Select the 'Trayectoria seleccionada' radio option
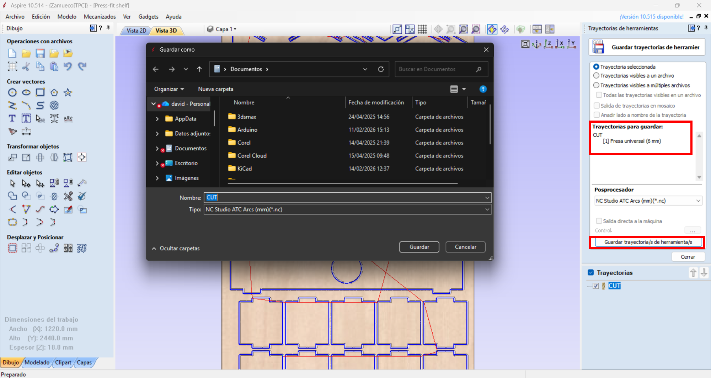Viewport: 711px width, 378px height. click(596, 67)
